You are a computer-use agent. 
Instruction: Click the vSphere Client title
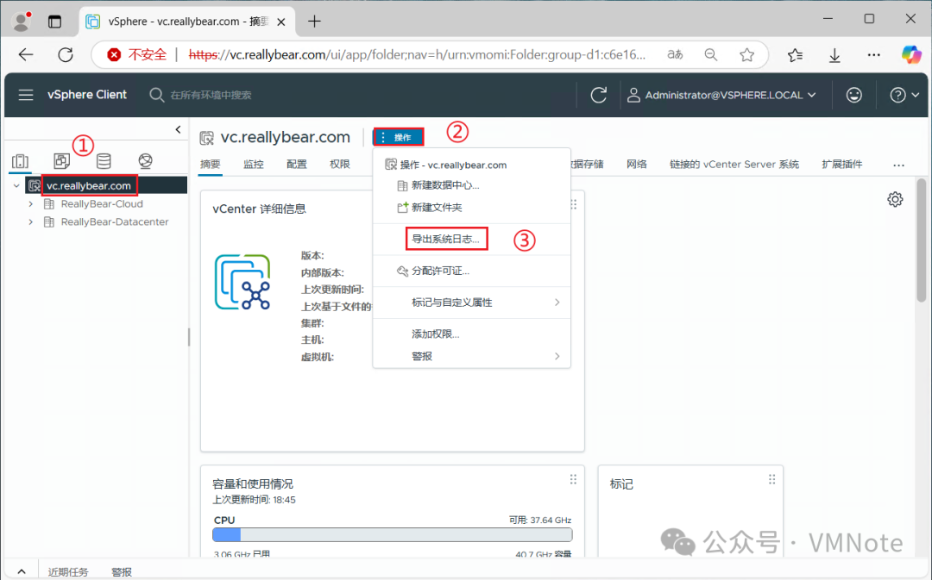87,95
